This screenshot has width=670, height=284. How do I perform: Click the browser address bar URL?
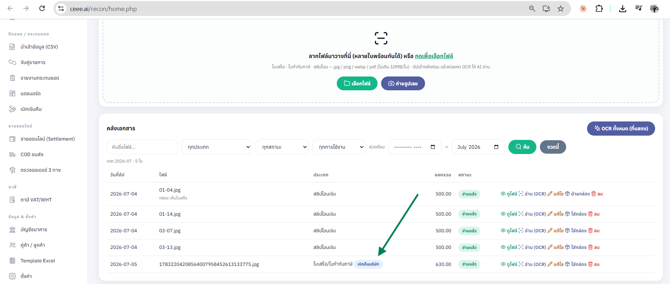click(103, 9)
